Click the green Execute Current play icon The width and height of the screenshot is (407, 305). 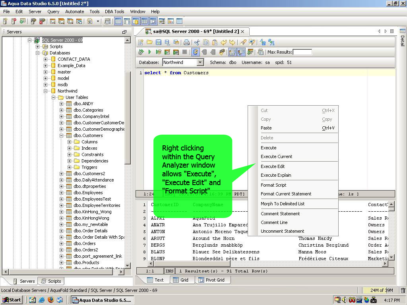[150, 52]
